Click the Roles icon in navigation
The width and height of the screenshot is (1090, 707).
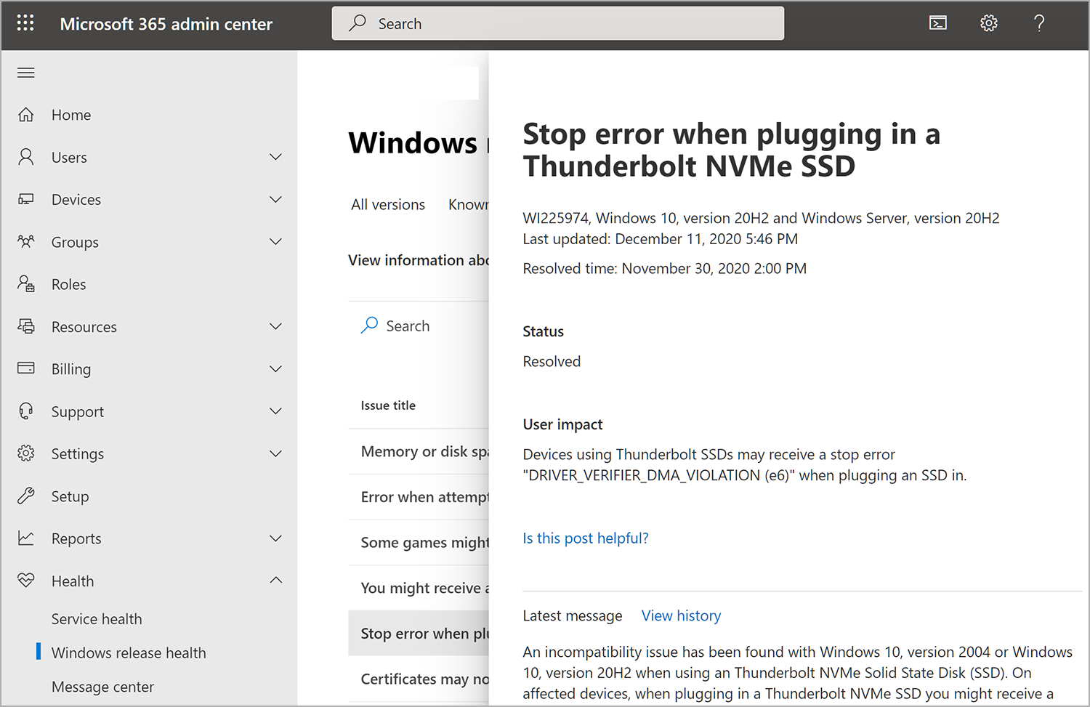click(x=25, y=283)
